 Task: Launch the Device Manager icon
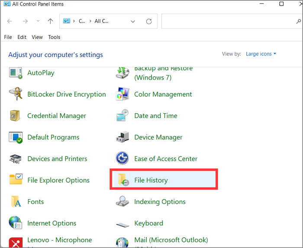[122, 137]
